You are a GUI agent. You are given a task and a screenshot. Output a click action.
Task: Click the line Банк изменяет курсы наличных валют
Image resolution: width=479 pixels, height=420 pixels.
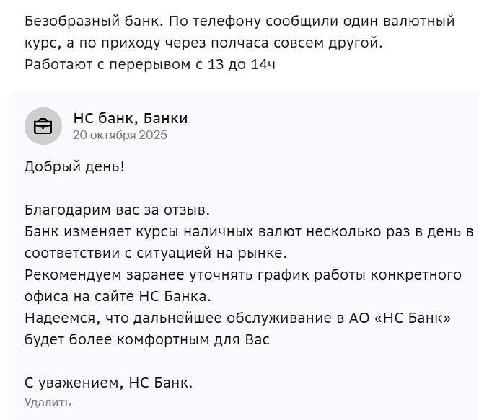click(249, 232)
